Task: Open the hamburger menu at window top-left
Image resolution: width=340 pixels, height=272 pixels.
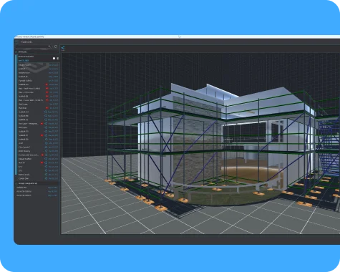Action: pyautogui.click(x=16, y=42)
